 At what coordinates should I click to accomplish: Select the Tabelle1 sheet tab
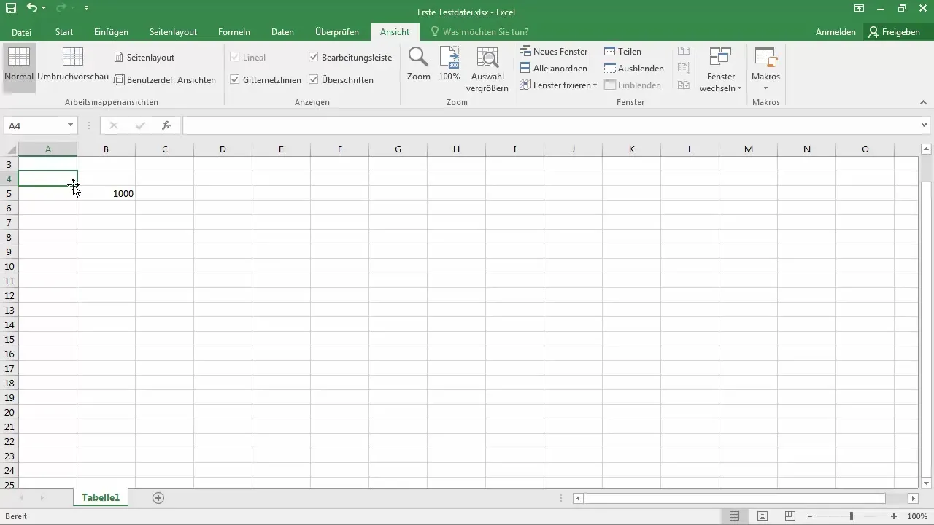coord(101,498)
